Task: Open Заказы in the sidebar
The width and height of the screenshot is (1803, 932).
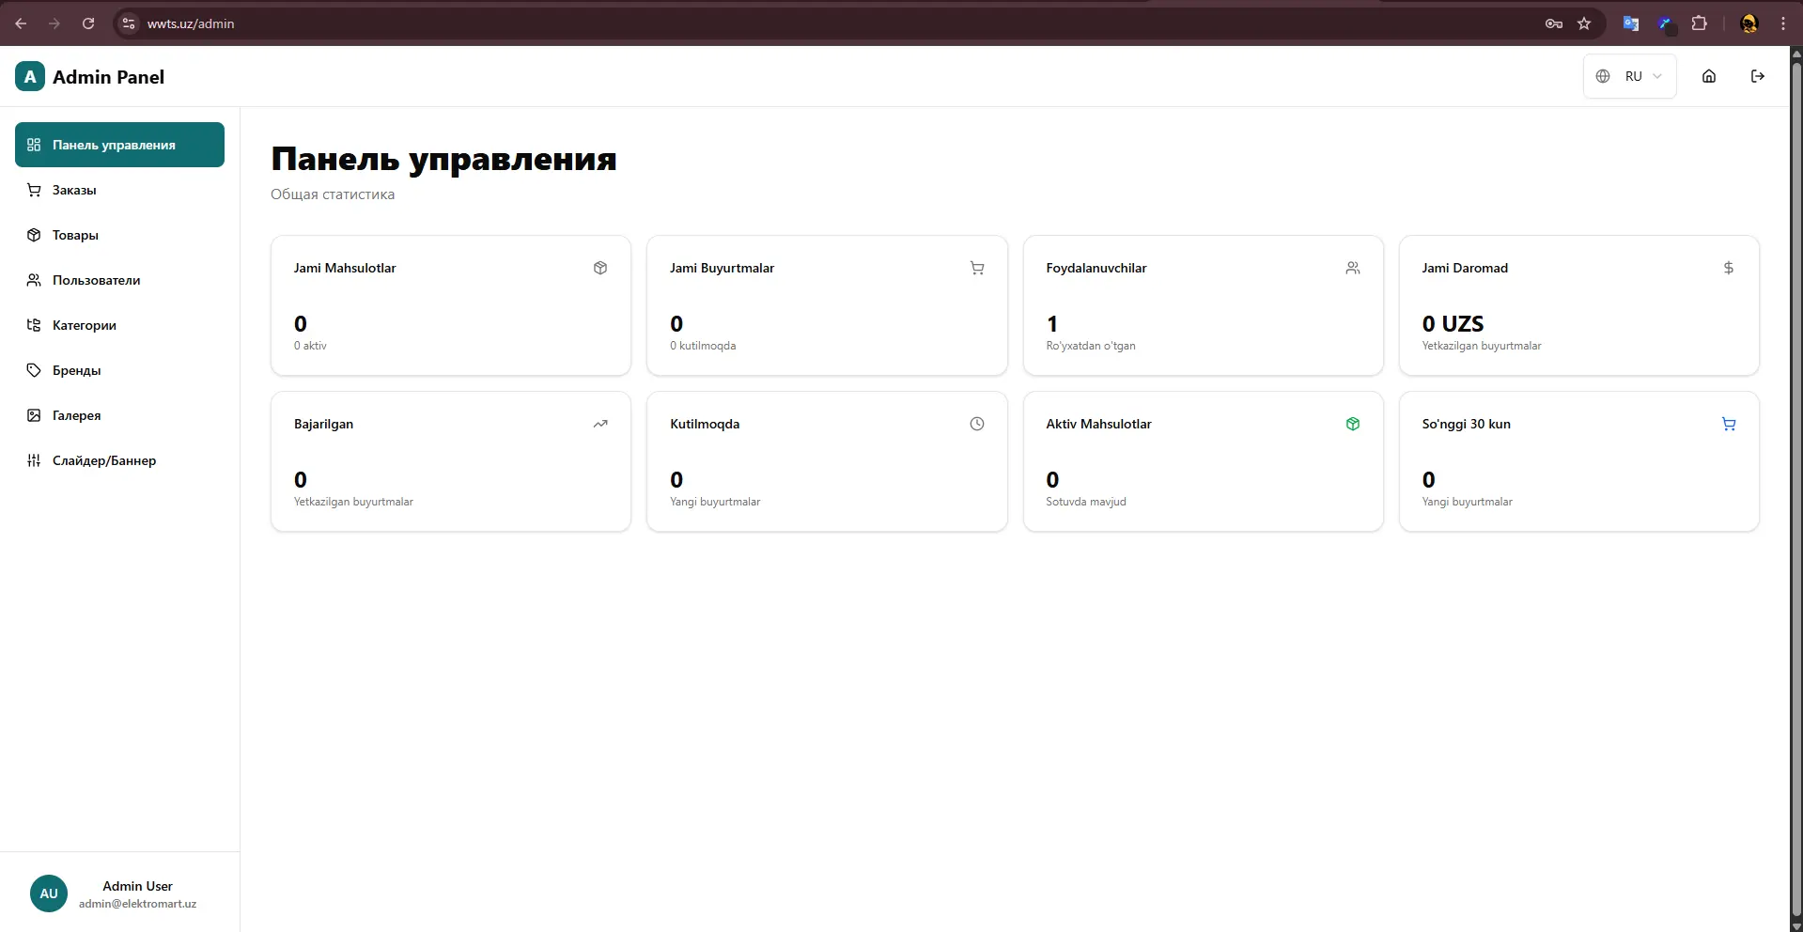Action: 119,190
